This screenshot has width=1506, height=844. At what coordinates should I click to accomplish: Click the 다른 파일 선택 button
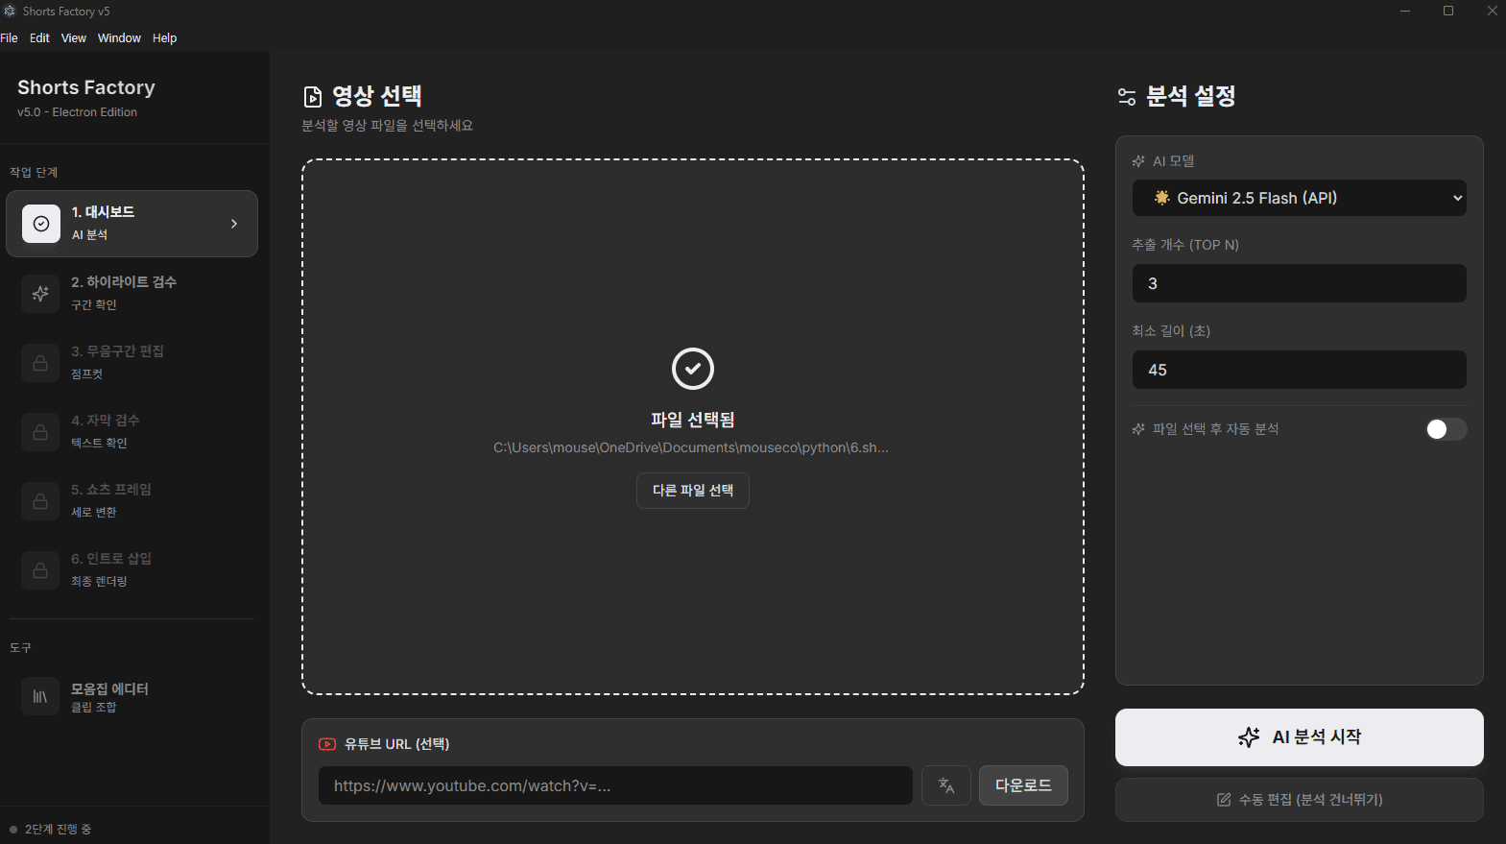(692, 491)
